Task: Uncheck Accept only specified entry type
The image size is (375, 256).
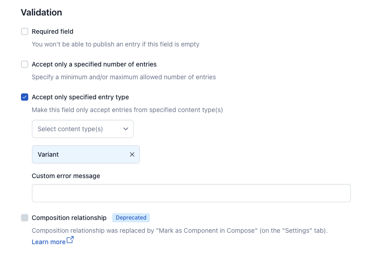Action: tap(25, 97)
